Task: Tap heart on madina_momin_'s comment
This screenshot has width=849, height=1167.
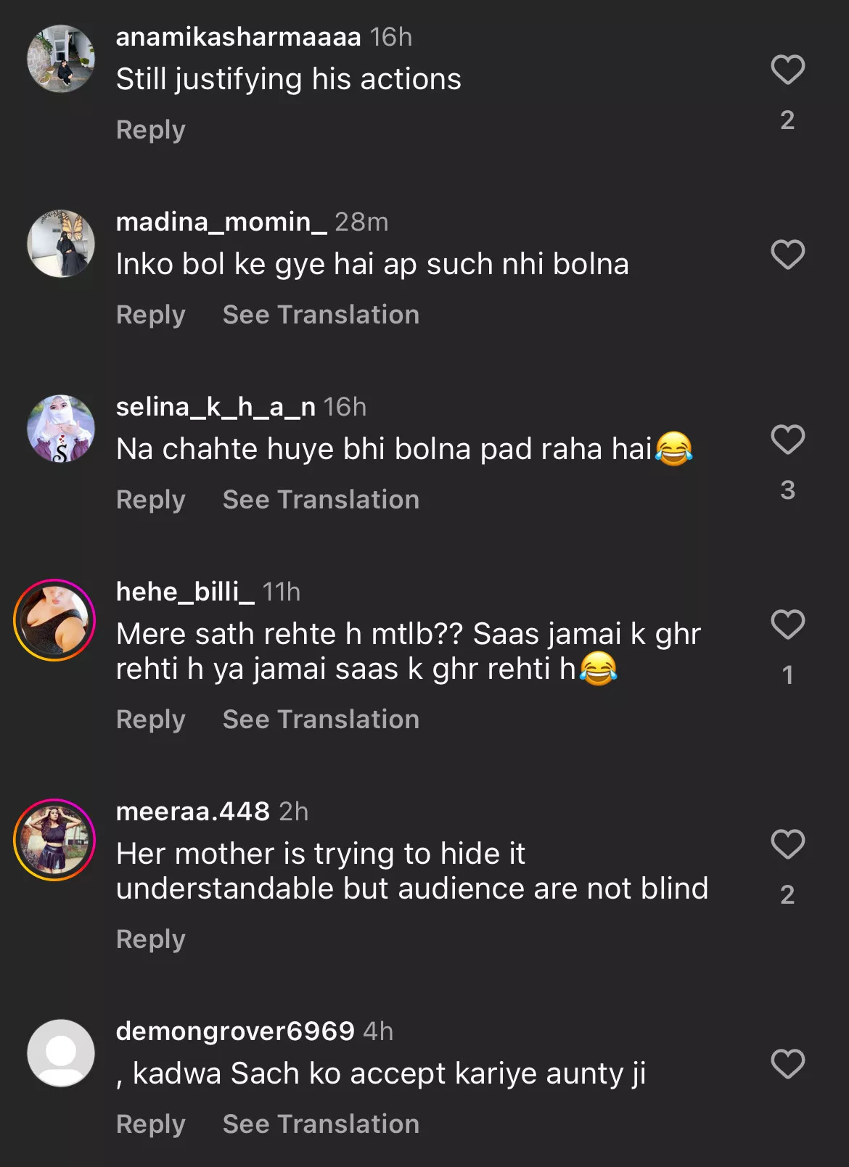Action: coord(787,255)
